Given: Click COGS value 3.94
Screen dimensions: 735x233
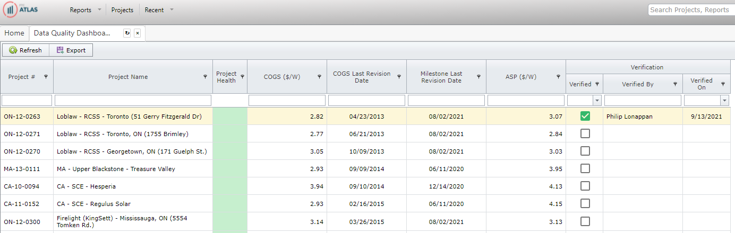Looking at the screenshot, I should [x=316, y=186].
